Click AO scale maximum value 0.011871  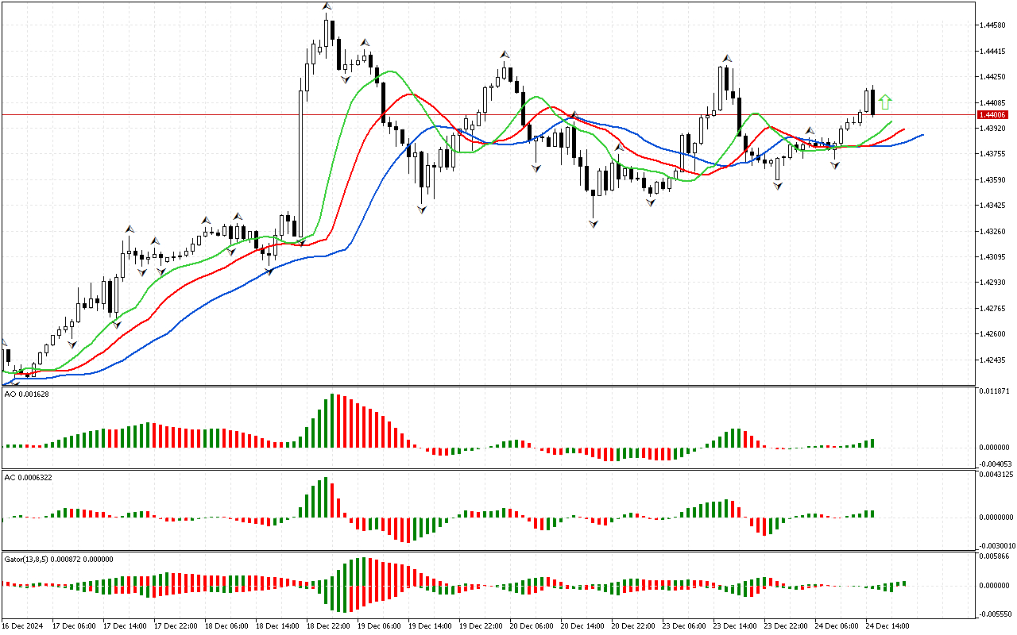[x=996, y=391]
